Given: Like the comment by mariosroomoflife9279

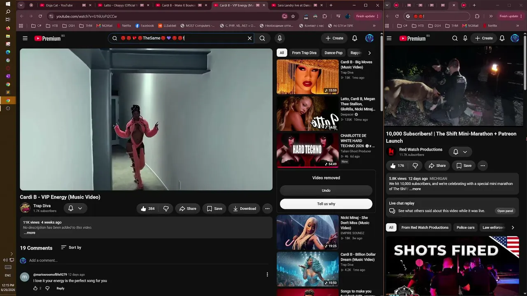Looking at the screenshot, I should 35,288.
